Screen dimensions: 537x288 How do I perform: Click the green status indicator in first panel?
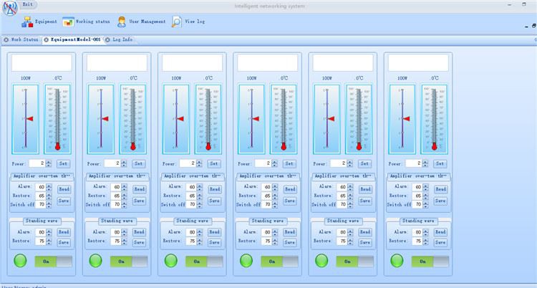20,261
